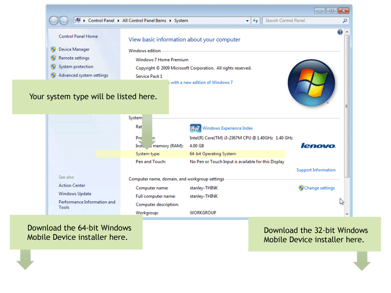Viewport: 391px width, 293px height.
Task: Click Service Pack 1 text
Action: point(149,76)
